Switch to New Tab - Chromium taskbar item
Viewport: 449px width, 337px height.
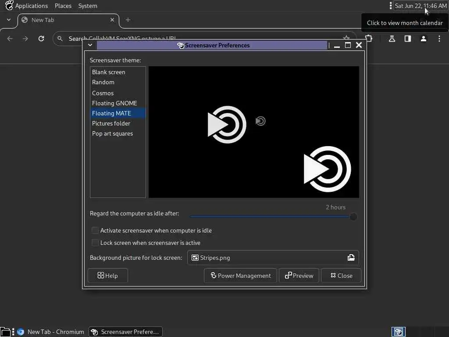[x=51, y=332]
